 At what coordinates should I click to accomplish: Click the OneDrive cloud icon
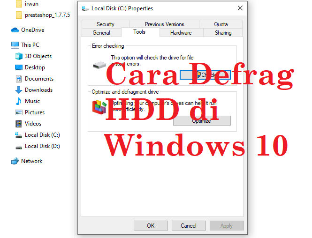[x=15, y=30]
